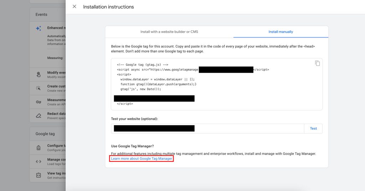The image size is (365, 191).
Task: Click the 'Measuring:' label
Action: click(x=55, y=58)
